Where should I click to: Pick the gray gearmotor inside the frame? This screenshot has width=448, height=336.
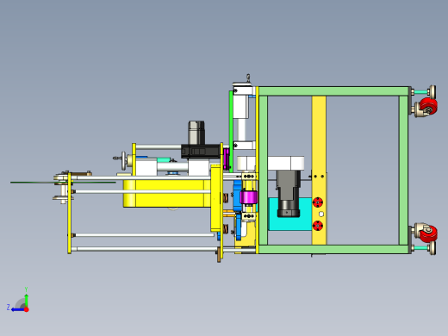click(289, 194)
